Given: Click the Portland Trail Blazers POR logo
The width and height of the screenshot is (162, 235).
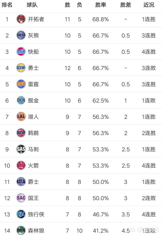Looking at the screenshot, I should (21, 19).
